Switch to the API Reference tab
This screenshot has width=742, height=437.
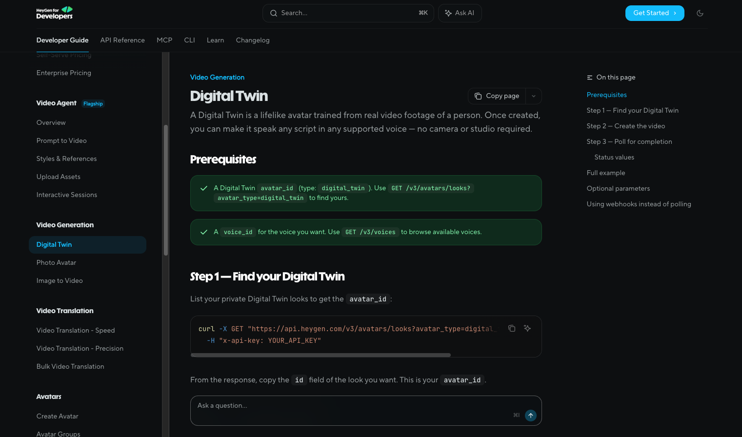tap(122, 40)
